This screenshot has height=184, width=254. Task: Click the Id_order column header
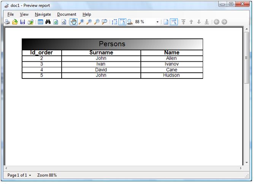[x=41, y=53]
